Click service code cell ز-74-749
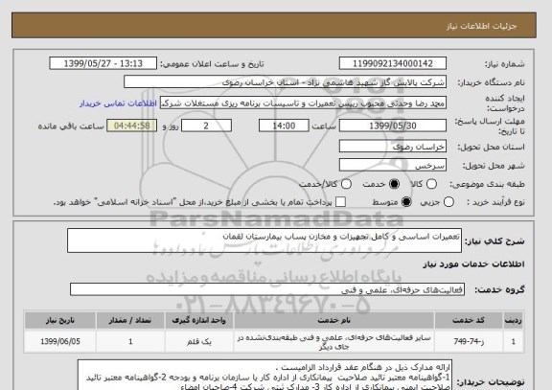This screenshot has width=552, height=390. (469, 341)
